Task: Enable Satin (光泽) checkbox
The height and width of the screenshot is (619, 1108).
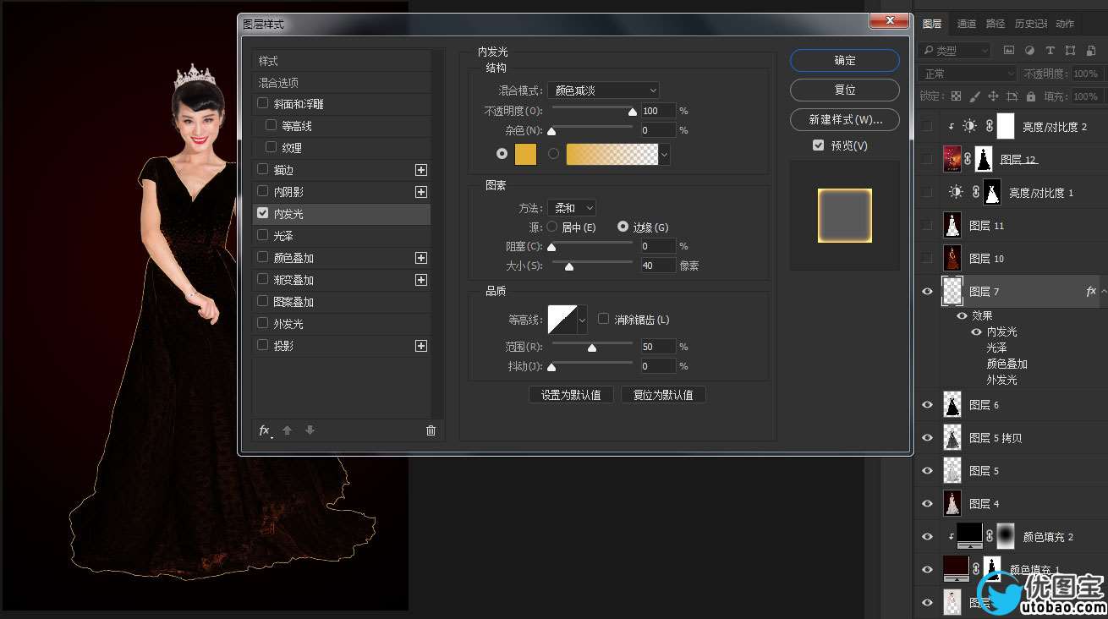Action: 263,235
